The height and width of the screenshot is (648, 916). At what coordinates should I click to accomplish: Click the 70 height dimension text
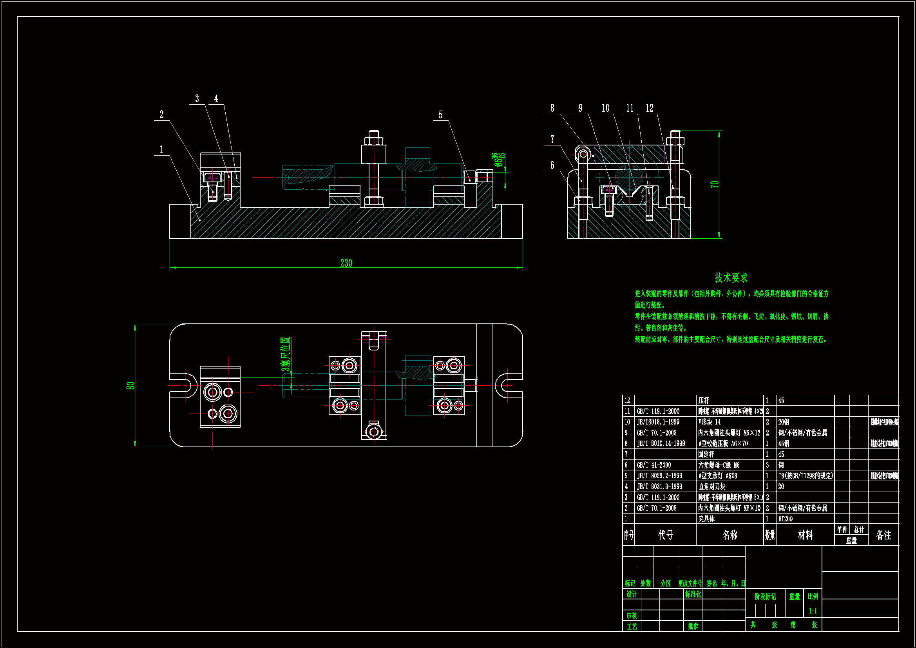[714, 185]
